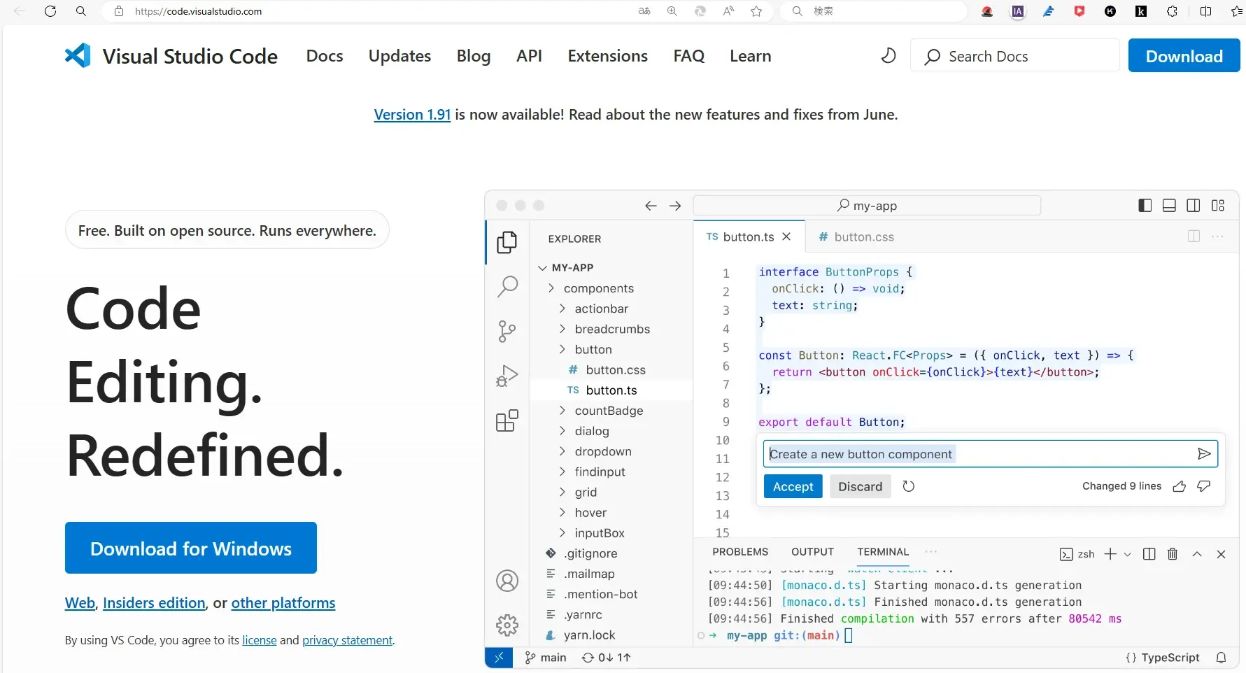Expand the findinput folder
1246x673 pixels.
point(562,472)
